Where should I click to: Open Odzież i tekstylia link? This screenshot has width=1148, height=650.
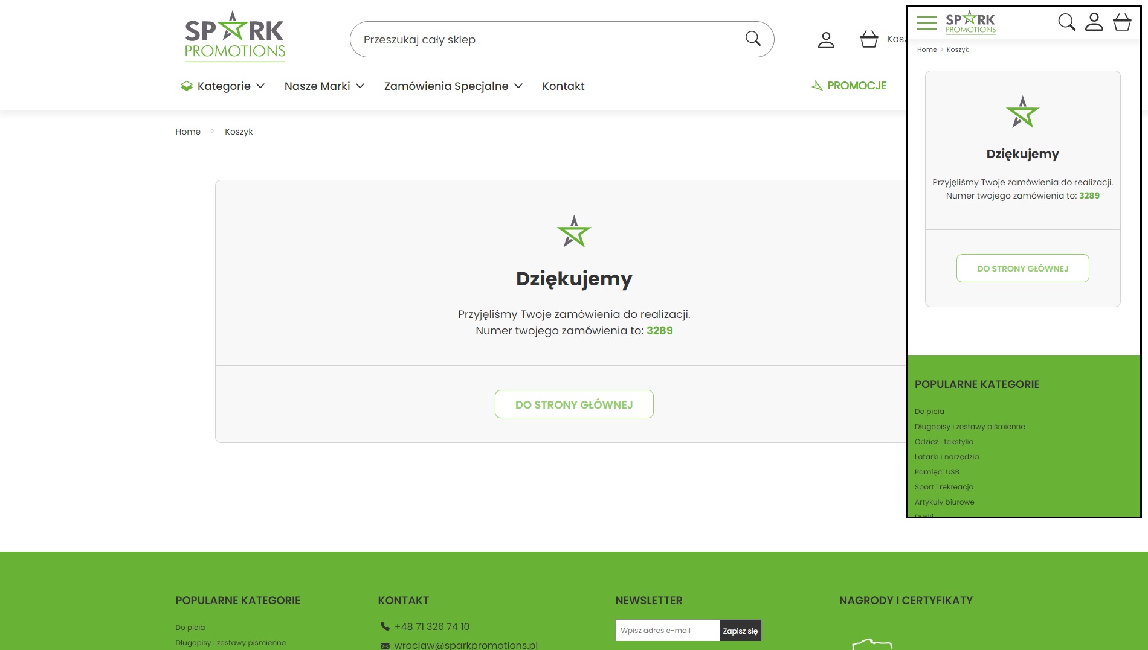944,442
